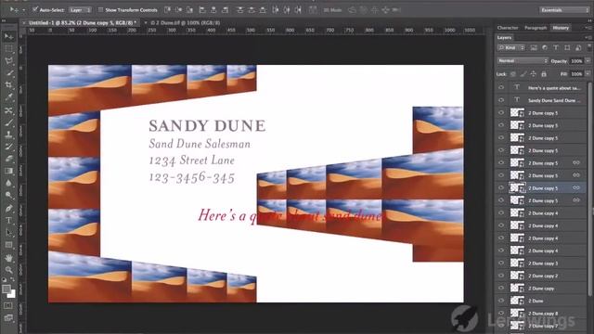Click the Layers panel tab
The image size is (594, 334).
click(x=504, y=37)
